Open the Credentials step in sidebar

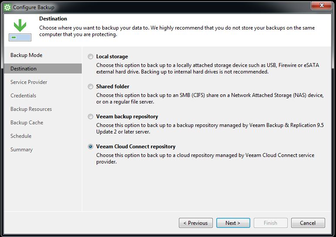click(23, 96)
